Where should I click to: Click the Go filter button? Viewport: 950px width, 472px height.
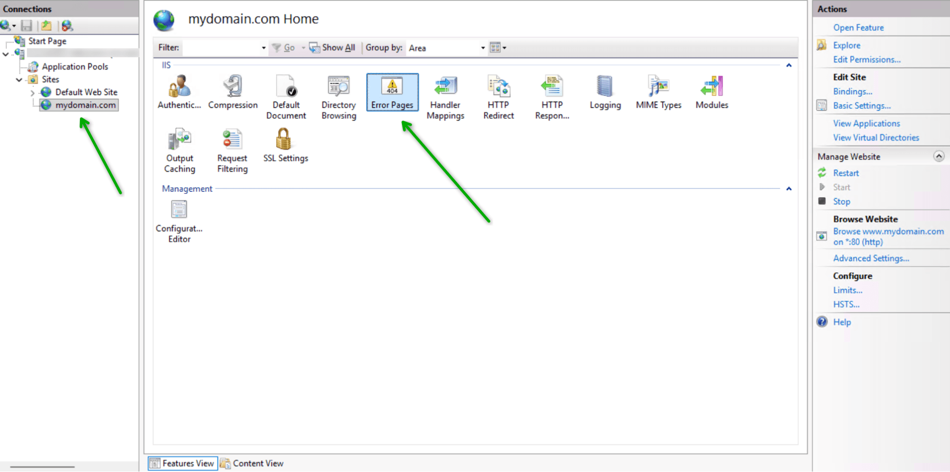coord(283,48)
